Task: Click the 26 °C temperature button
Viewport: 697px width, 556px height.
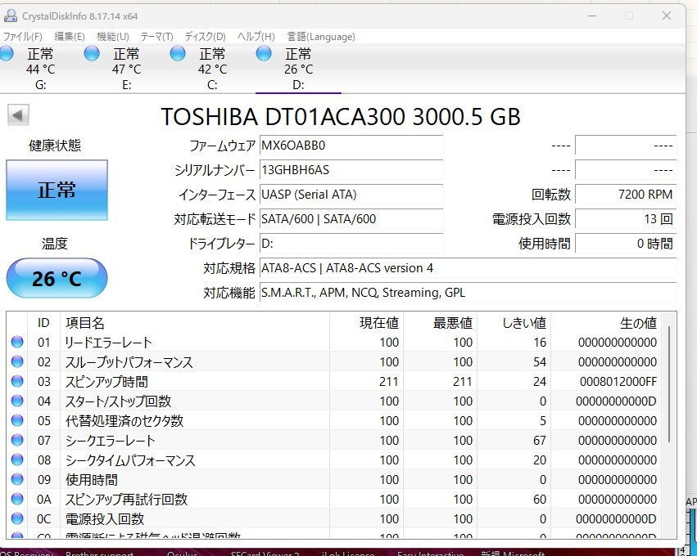Action: (57, 278)
